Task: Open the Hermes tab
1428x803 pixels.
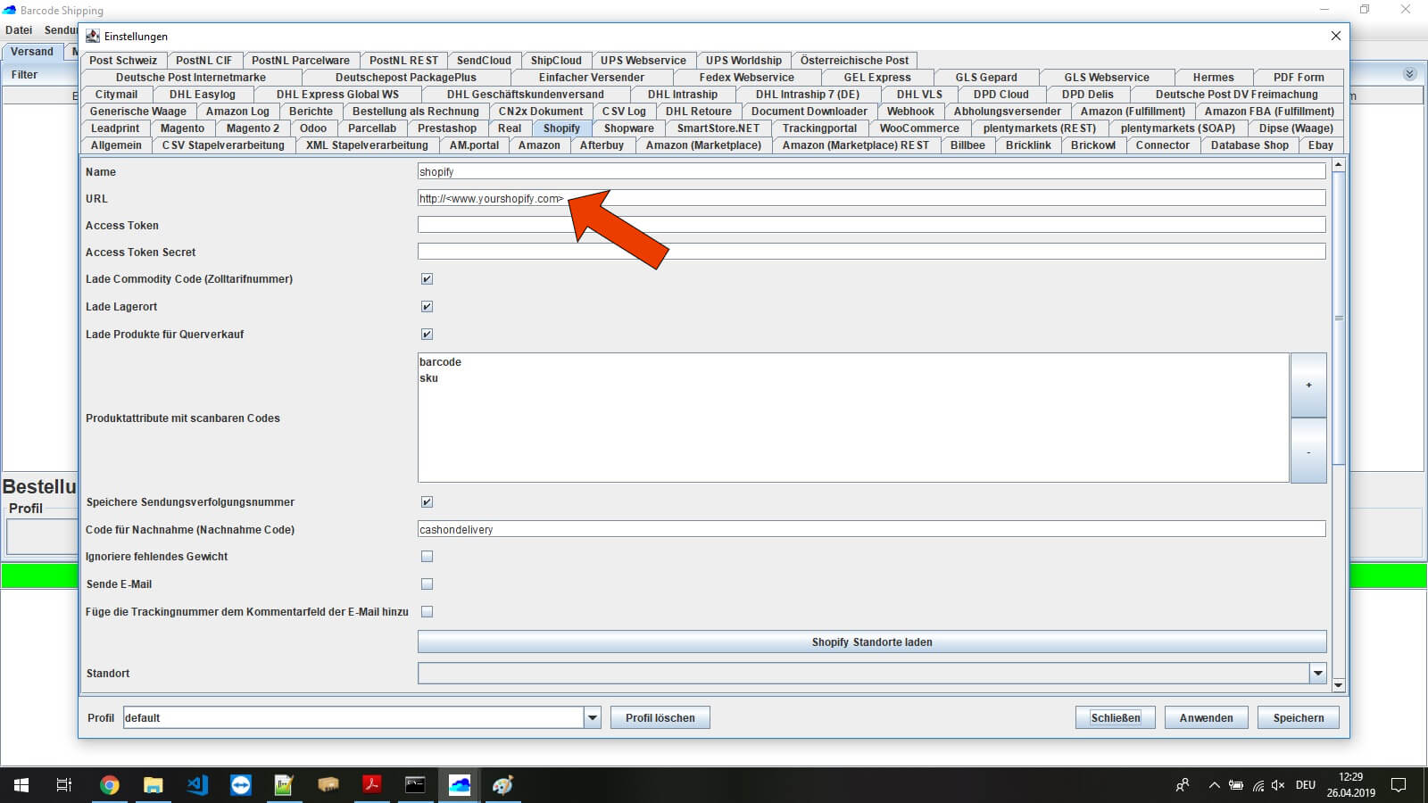Action: (1213, 78)
